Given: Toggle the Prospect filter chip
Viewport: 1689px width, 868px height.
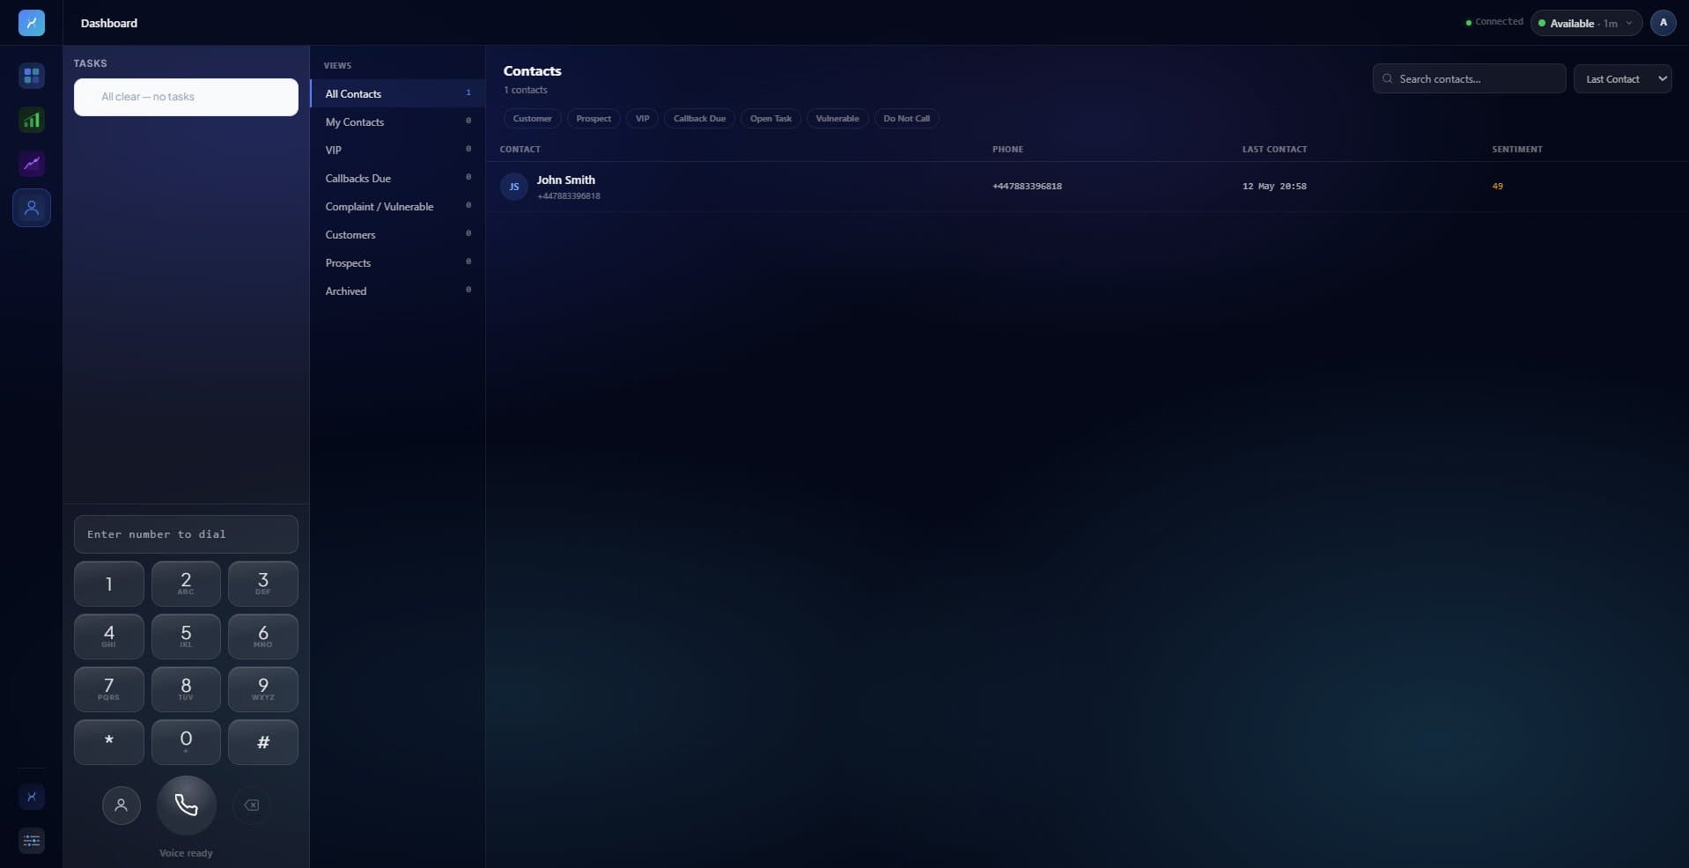Looking at the screenshot, I should [x=594, y=119].
